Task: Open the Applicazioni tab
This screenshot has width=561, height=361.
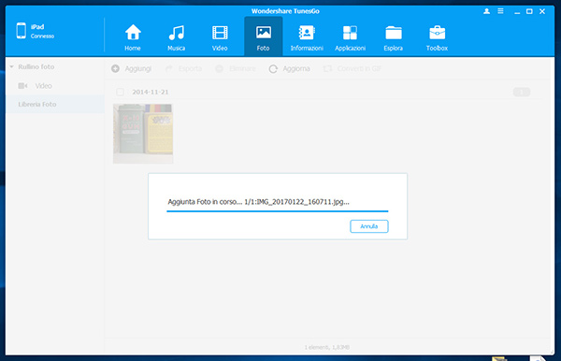Action: click(350, 36)
